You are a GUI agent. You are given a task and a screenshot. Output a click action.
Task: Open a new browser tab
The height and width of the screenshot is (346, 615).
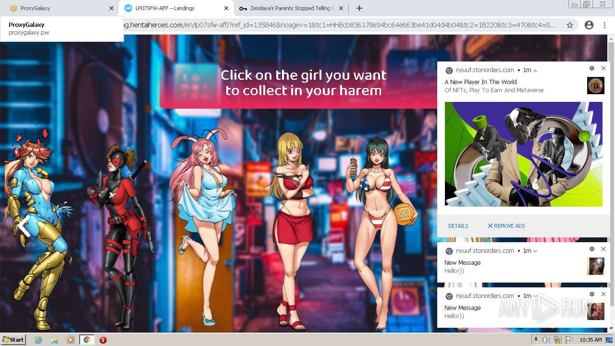pyautogui.click(x=359, y=8)
